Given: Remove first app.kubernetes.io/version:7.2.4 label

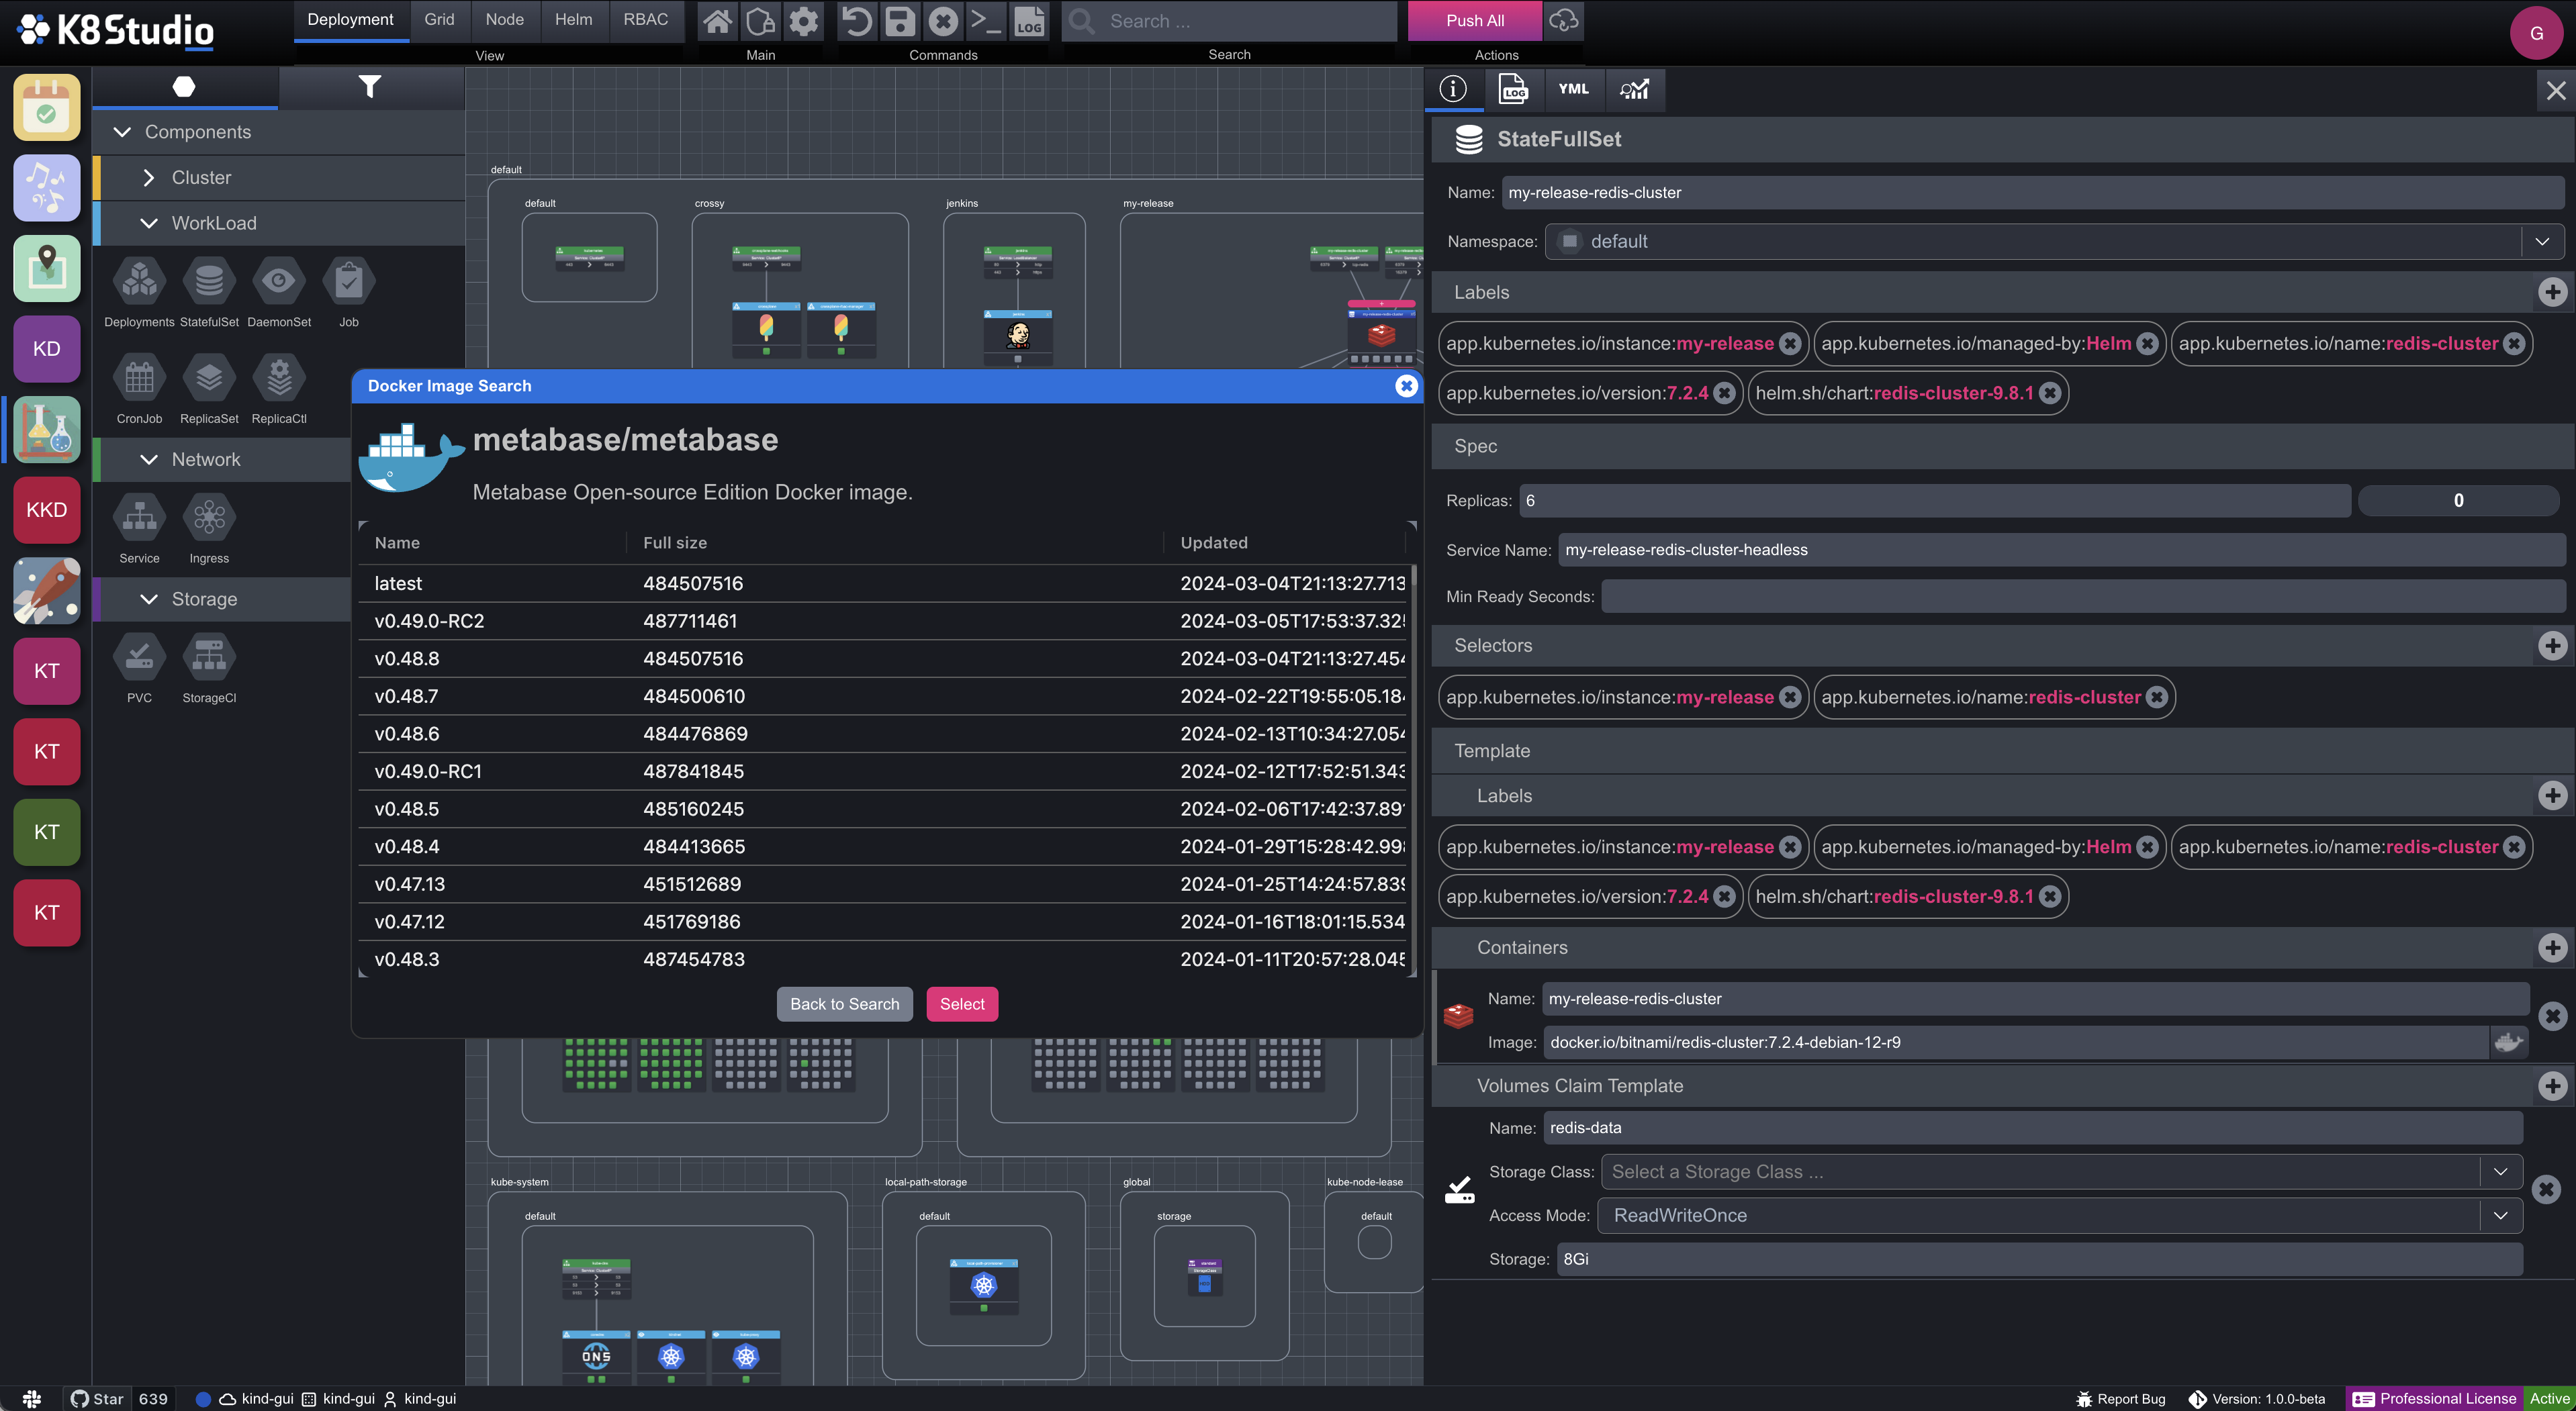Looking at the screenshot, I should coord(1724,393).
